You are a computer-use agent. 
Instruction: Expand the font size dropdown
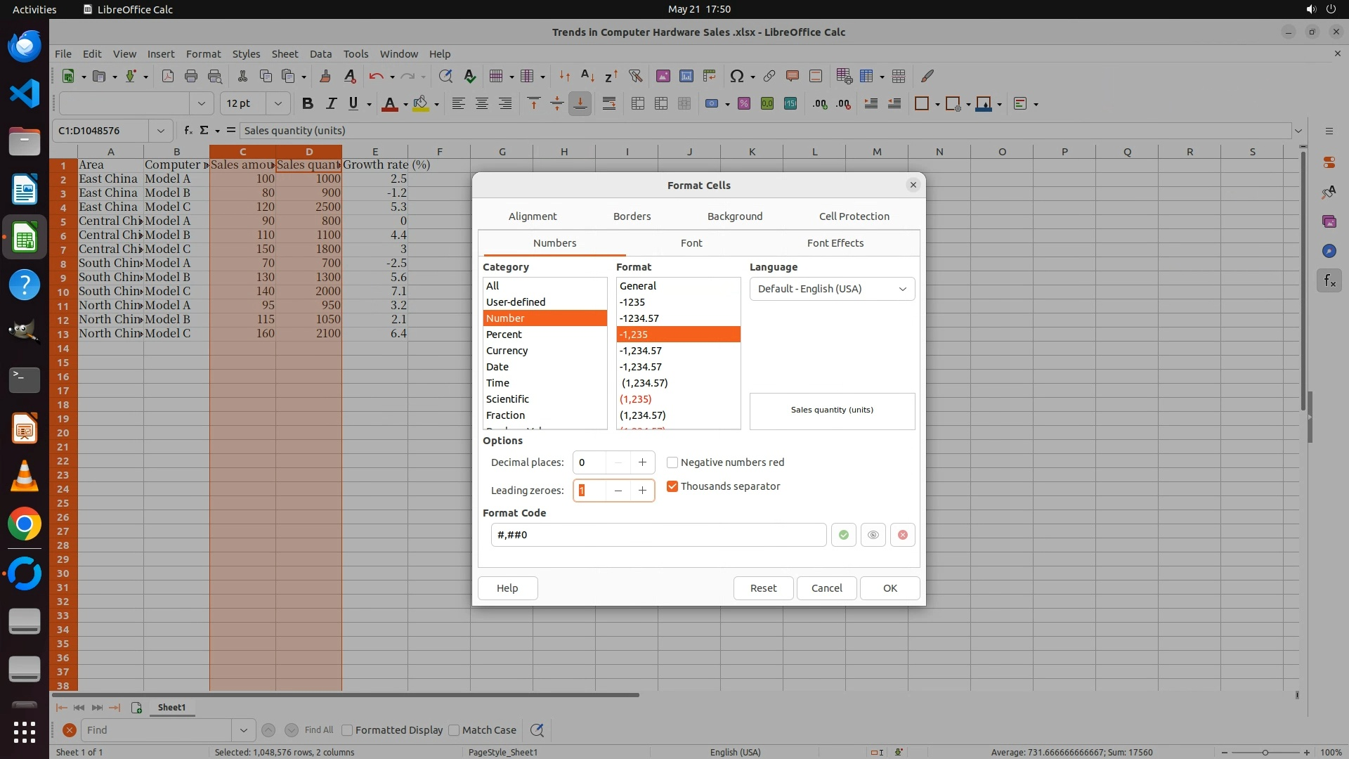(278, 104)
